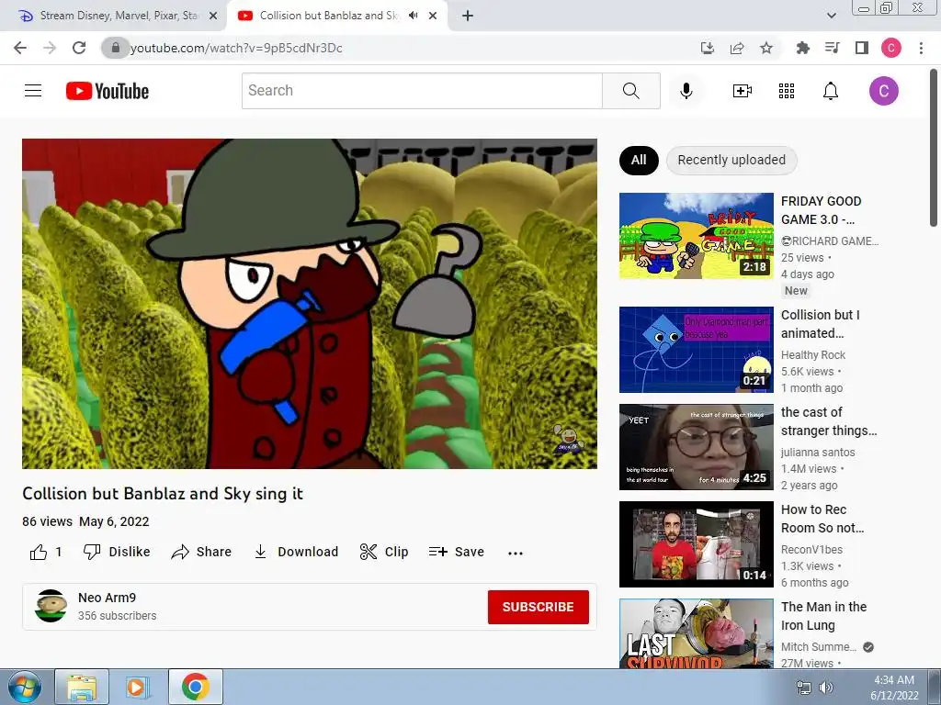Open Chrome extensions puzzle icon
941x705 pixels.
802,48
